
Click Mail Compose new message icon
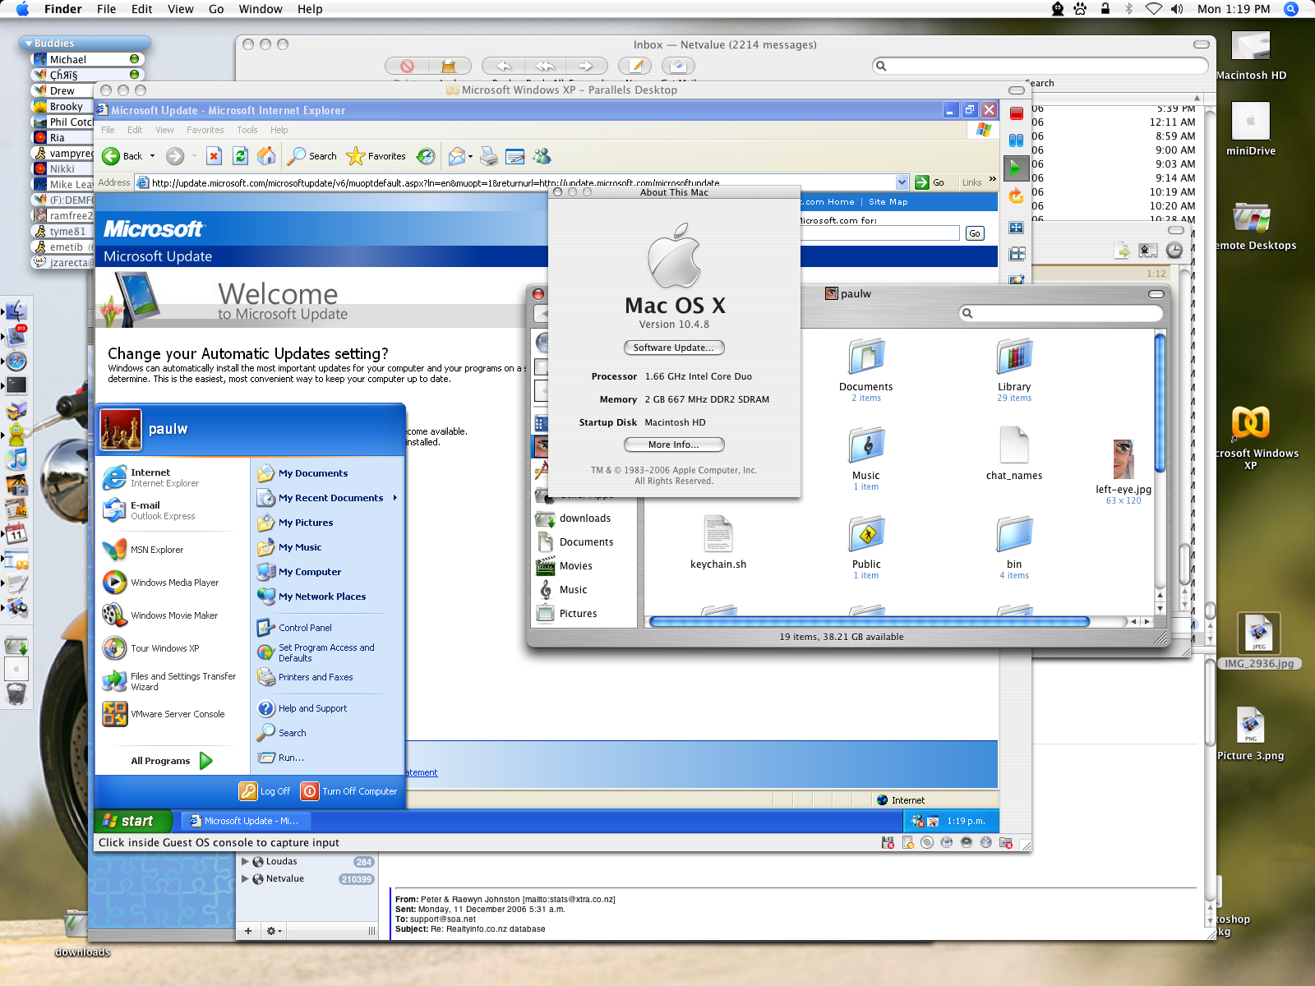(x=634, y=66)
